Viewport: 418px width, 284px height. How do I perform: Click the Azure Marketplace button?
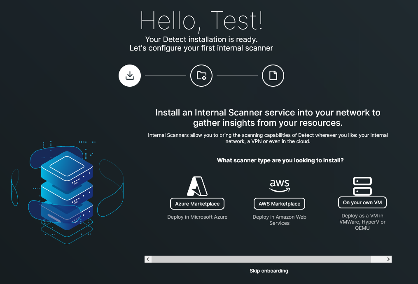point(197,203)
